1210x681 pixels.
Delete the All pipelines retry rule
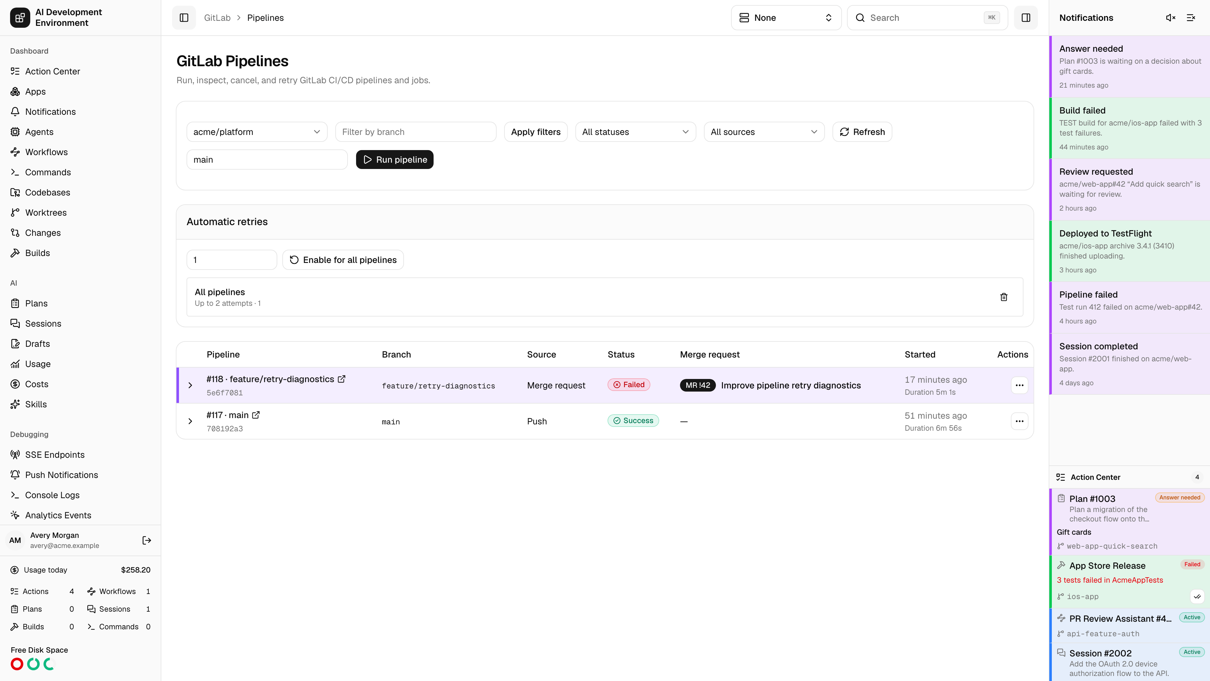click(x=1004, y=297)
